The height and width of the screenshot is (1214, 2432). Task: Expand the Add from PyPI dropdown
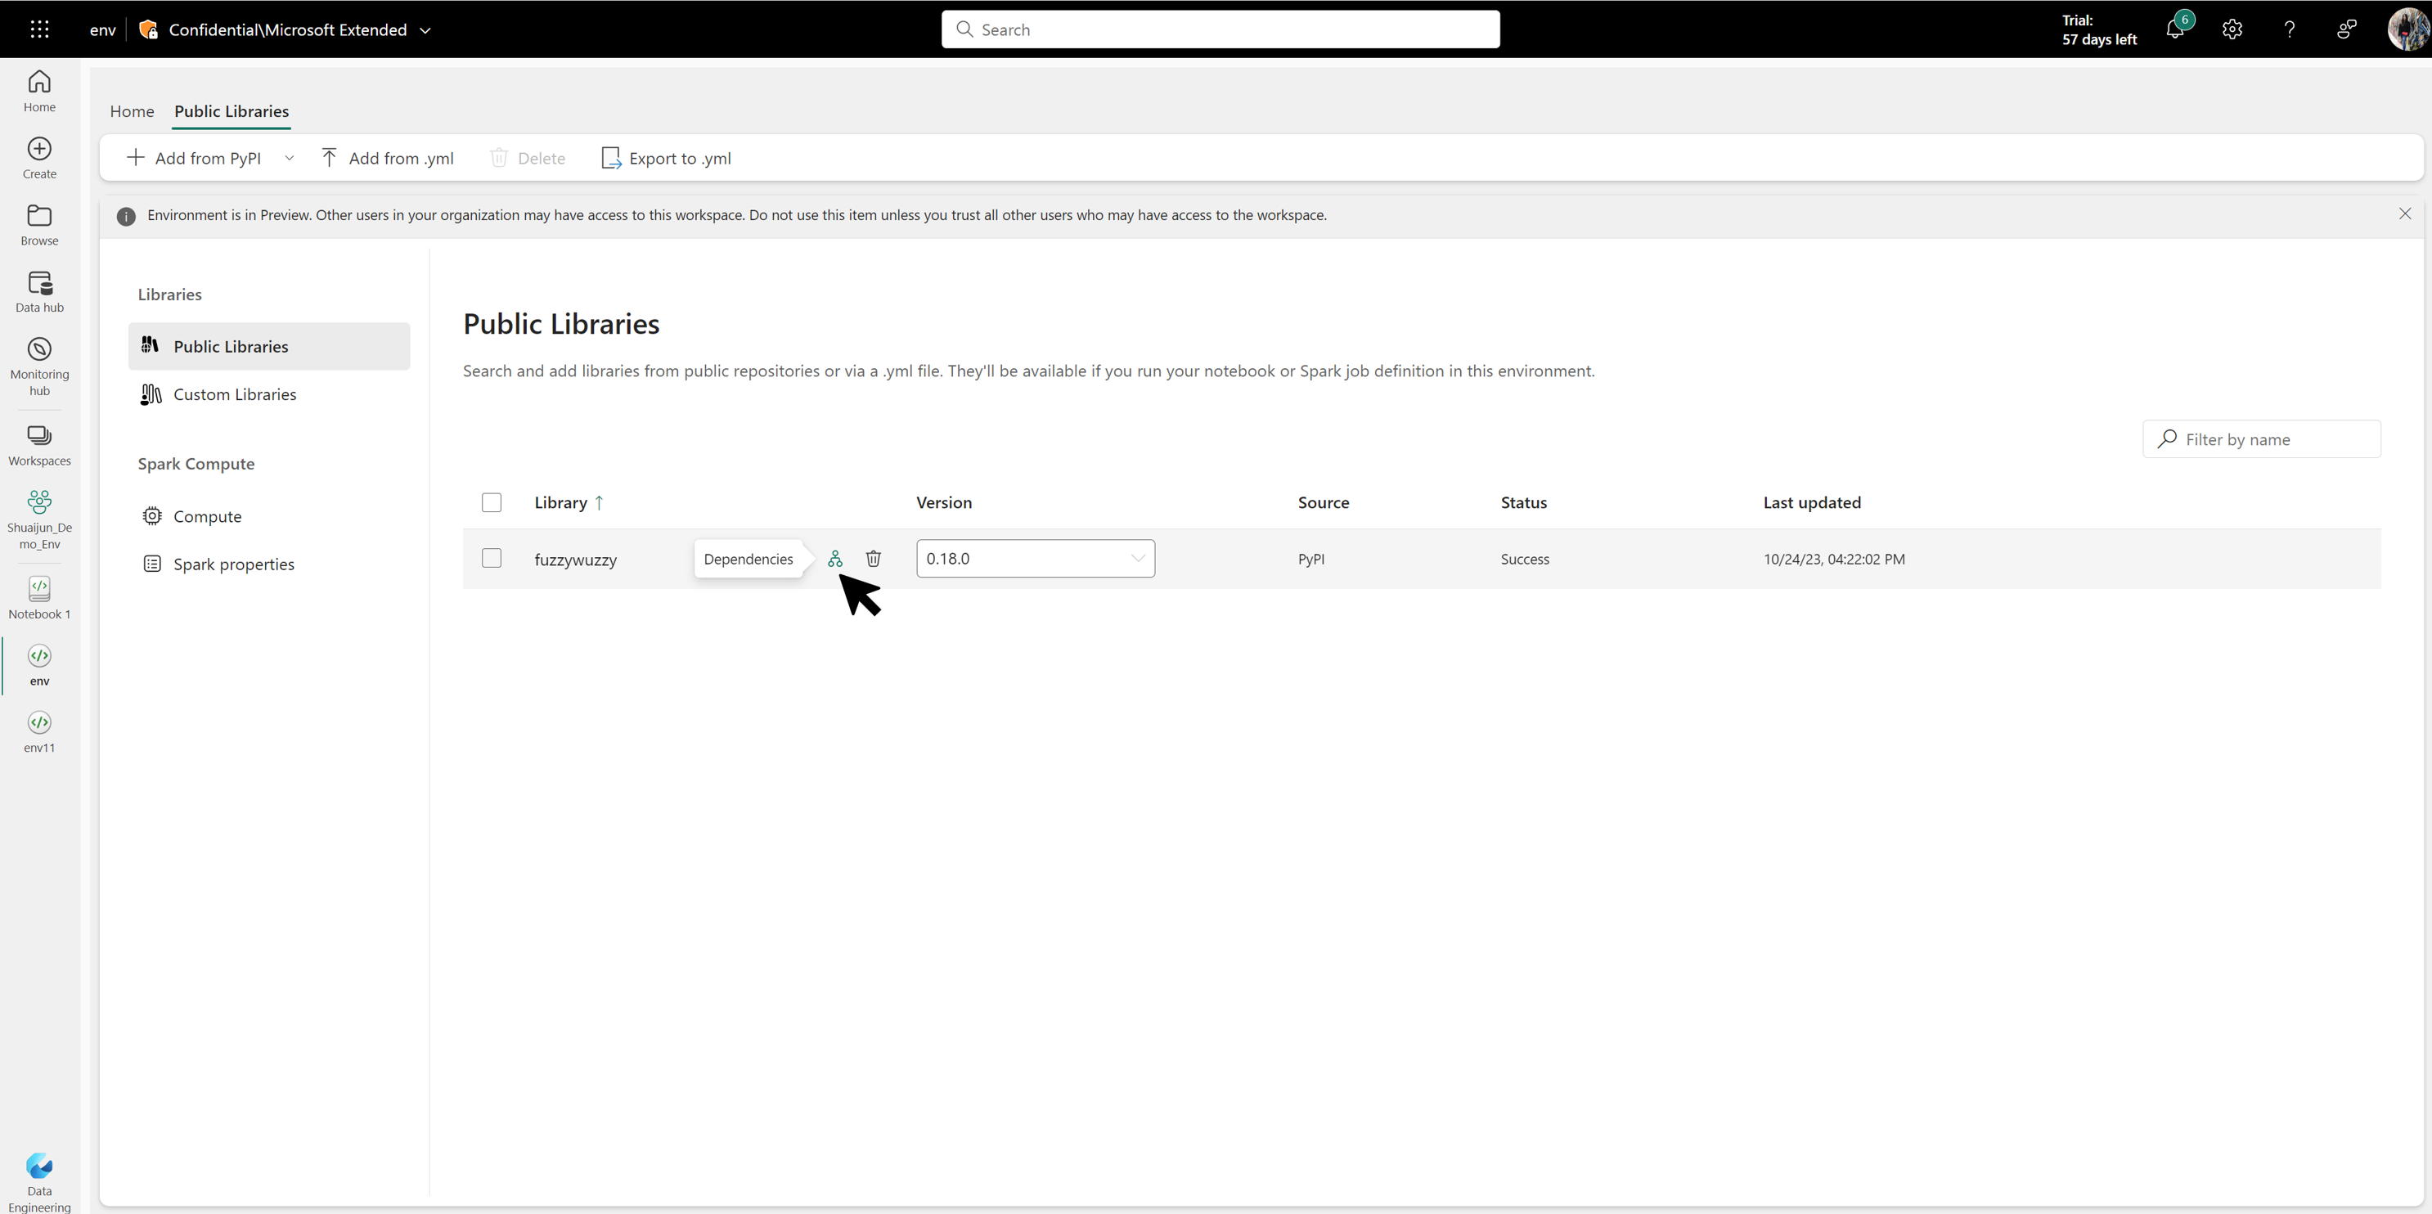(289, 158)
